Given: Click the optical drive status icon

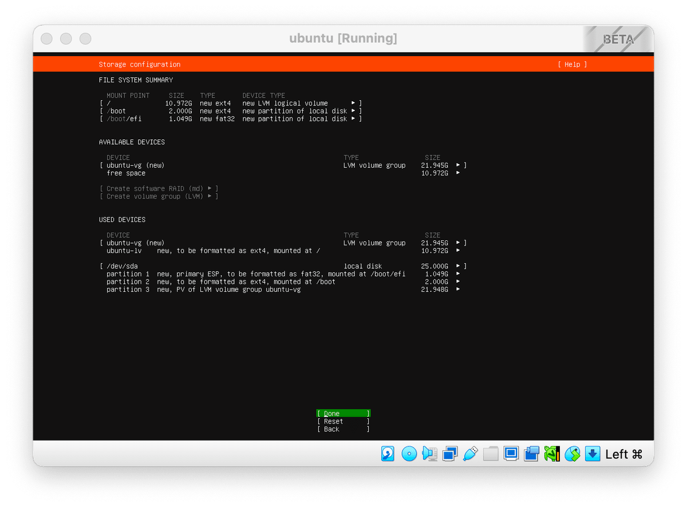Looking at the screenshot, I should tap(409, 454).
